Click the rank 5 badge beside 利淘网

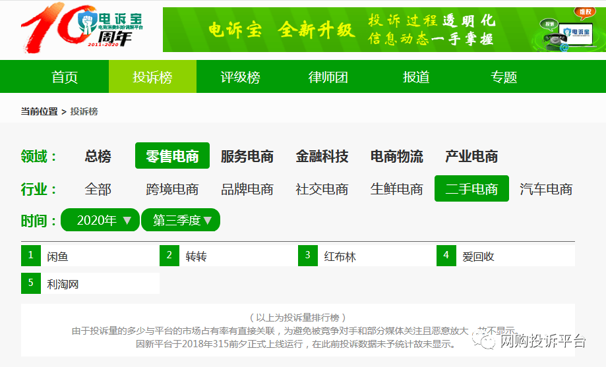[31, 283]
